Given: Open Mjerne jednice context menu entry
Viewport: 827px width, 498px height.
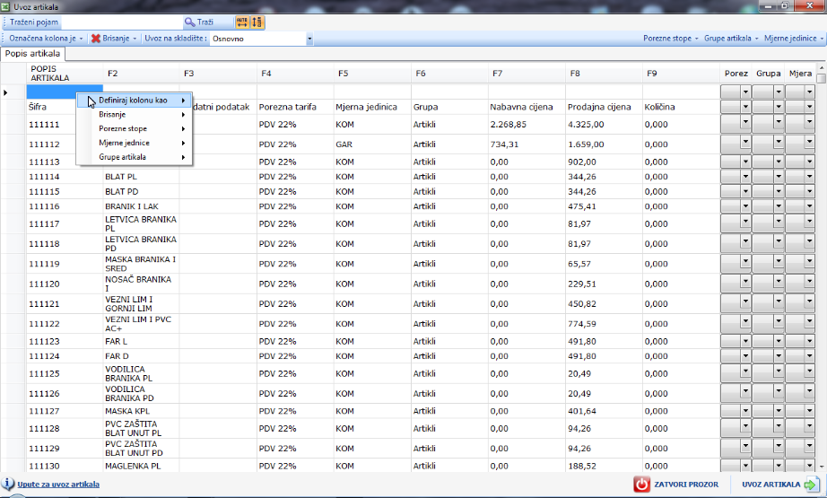Looking at the screenshot, I should coord(135,143).
